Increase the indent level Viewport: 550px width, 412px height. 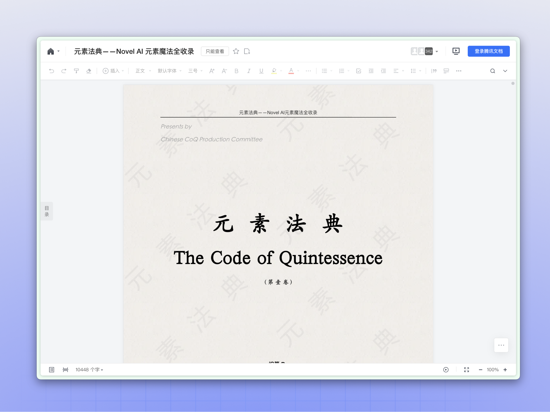point(383,71)
